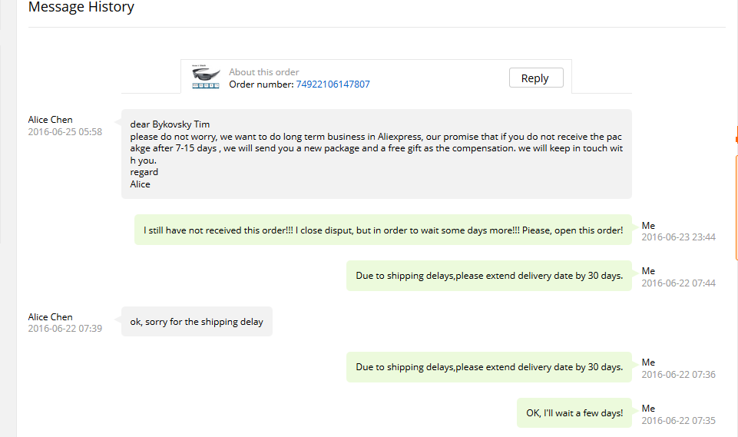Click timestamp 2016-06-22 07:39
Image resolution: width=738 pixels, height=437 pixels.
click(x=65, y=329)
